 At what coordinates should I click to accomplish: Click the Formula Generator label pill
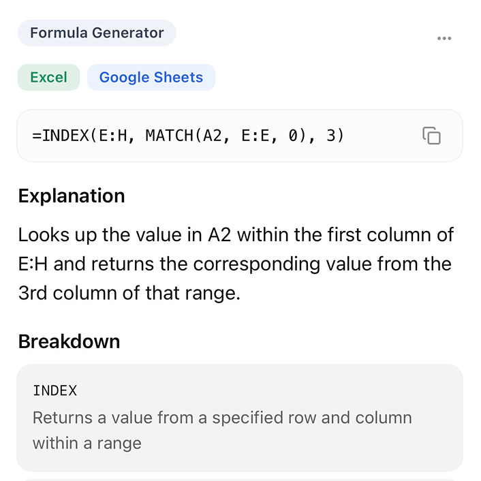[x=97, y=33]
